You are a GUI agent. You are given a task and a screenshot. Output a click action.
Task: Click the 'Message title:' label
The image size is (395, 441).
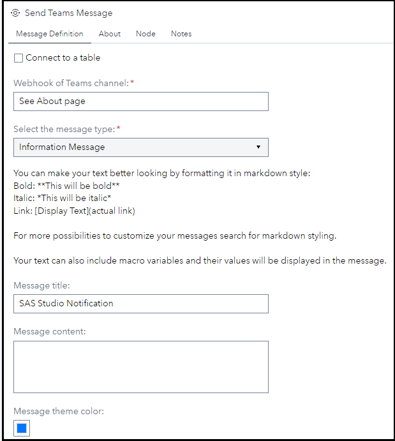[41, 285]
